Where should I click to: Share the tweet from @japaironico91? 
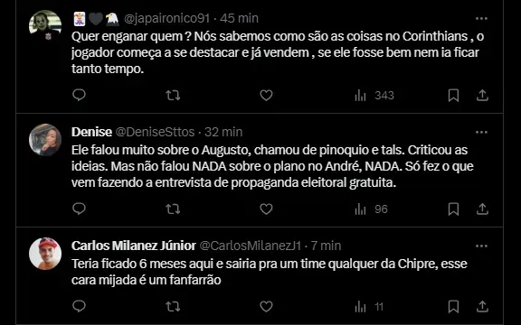tap(482, 96)
